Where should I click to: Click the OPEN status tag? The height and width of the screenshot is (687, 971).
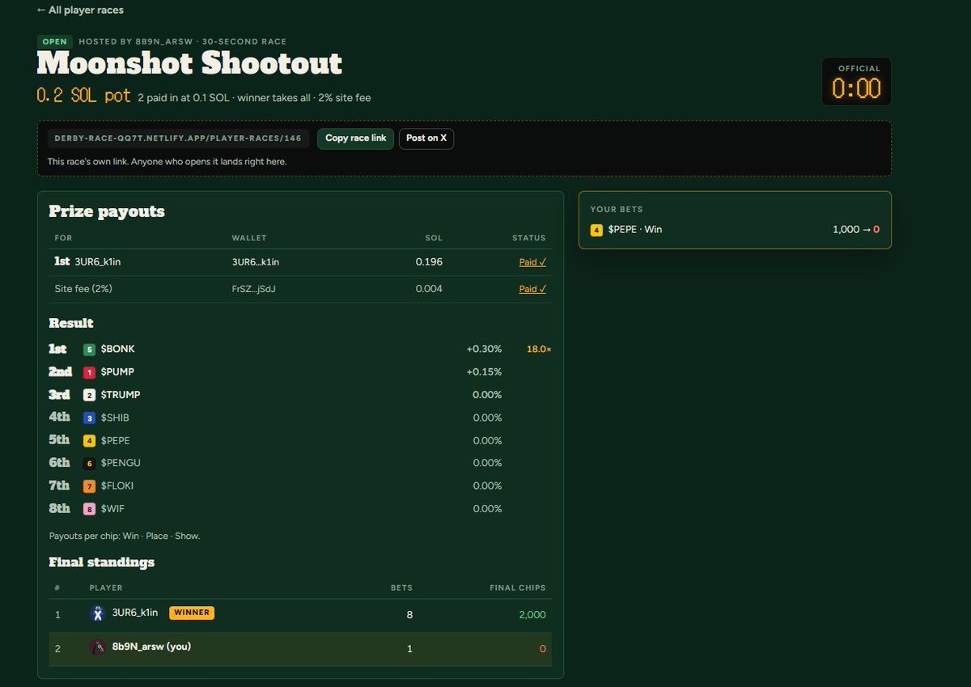tap(55, 41)
